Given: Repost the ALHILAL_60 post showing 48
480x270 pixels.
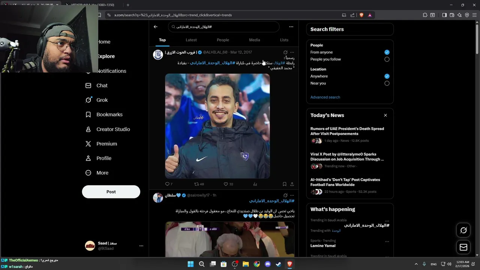Looking at the screenshot, I should point(199,184).
